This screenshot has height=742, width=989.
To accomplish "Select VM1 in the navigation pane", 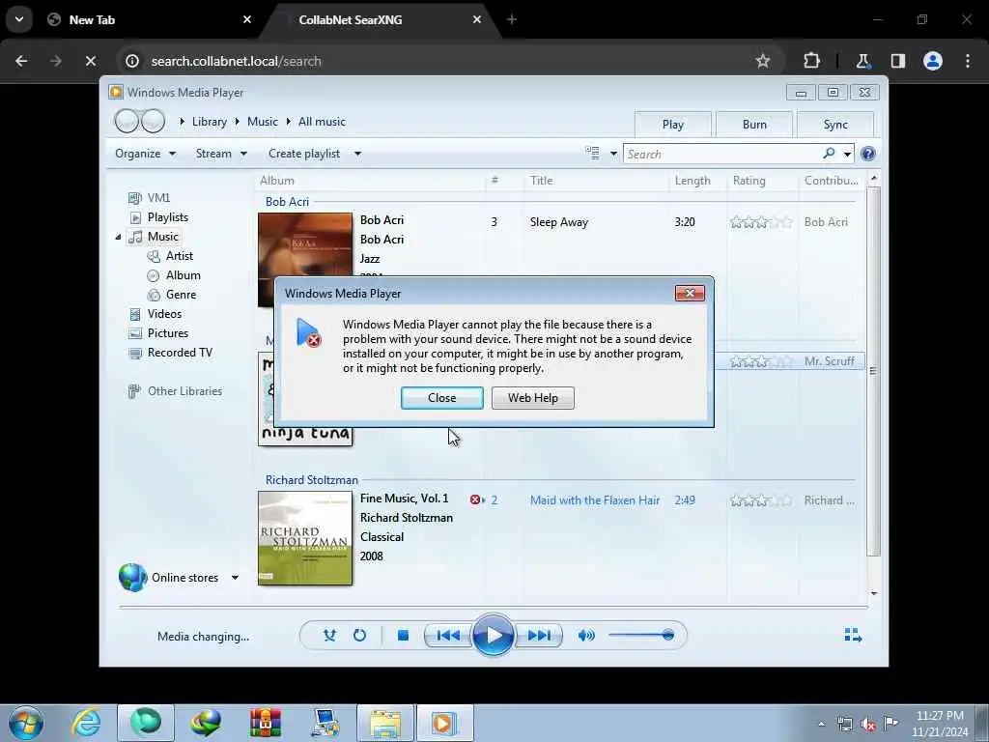I will point(158,198).
